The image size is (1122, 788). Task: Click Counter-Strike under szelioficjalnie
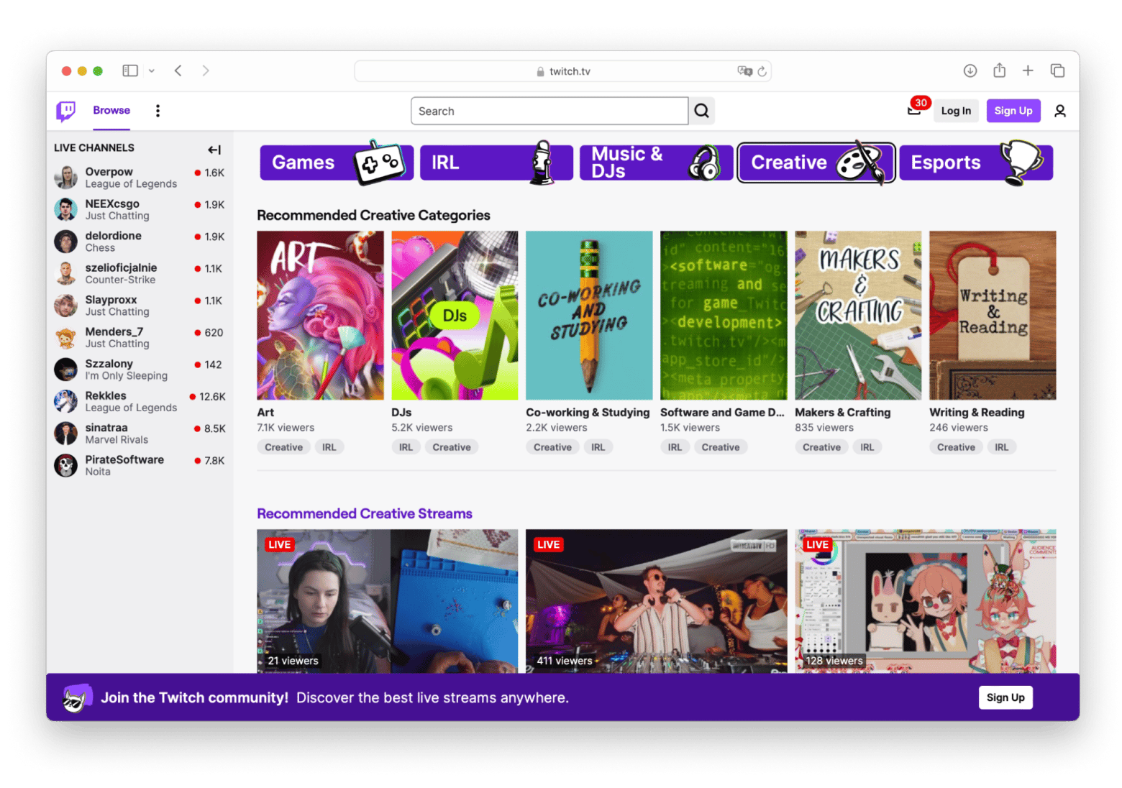[120, 280]
